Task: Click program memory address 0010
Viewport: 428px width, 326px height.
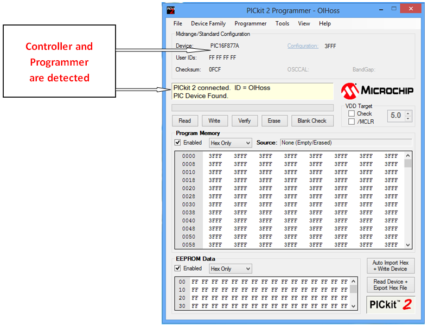Action: 189,172
